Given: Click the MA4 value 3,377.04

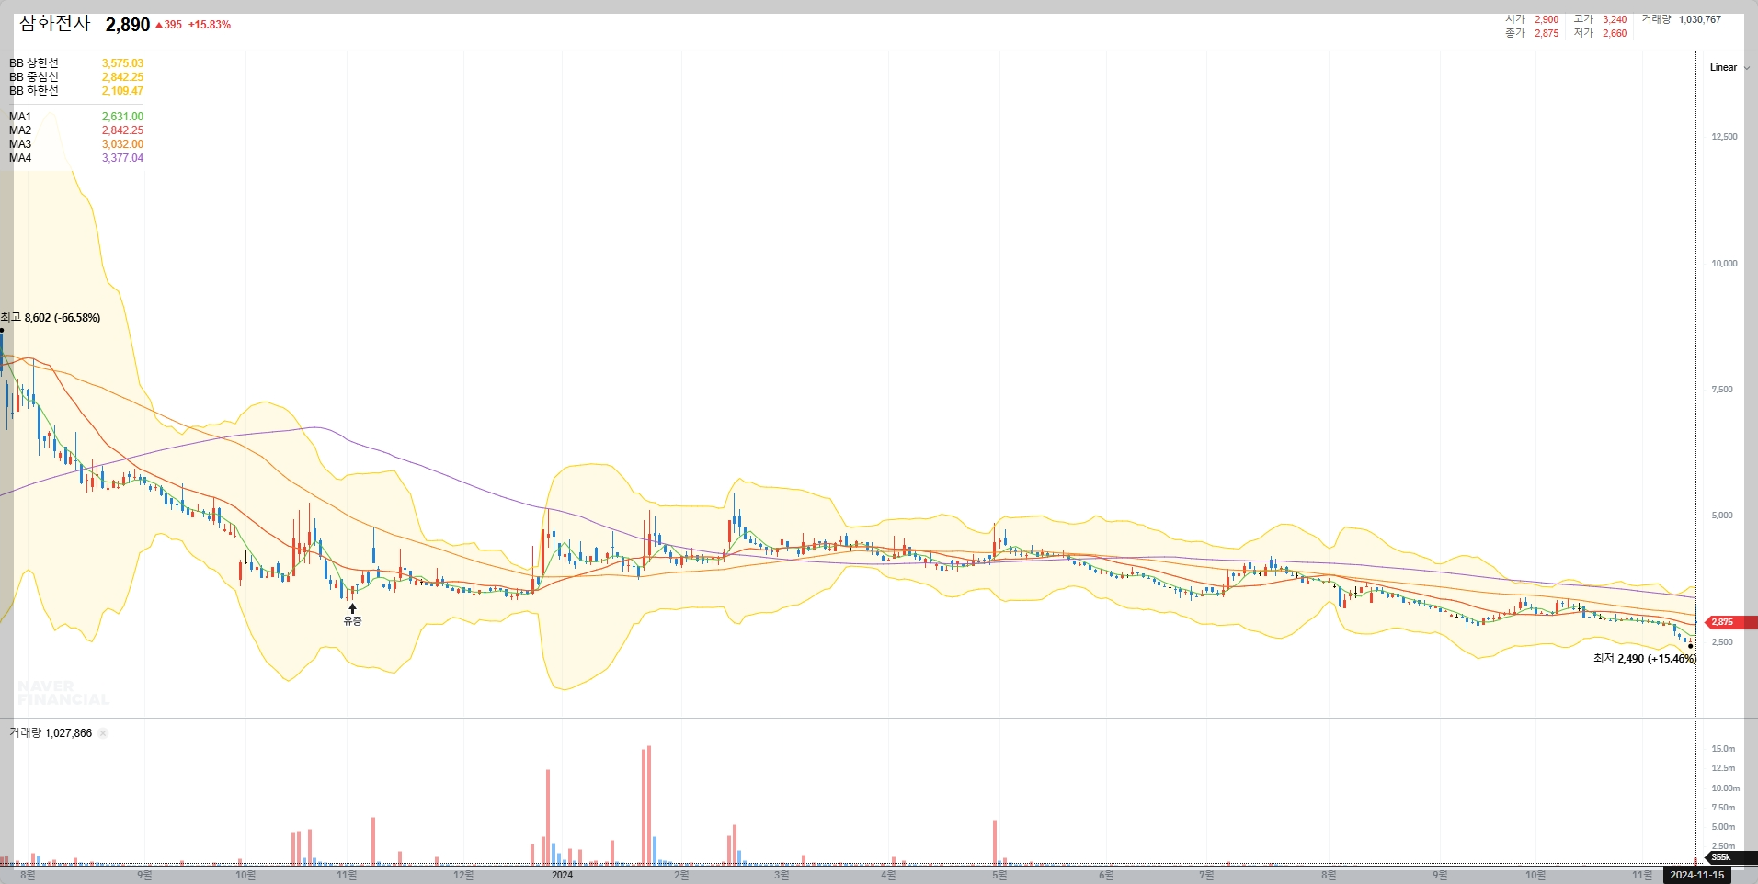Looking at the screenshot, I should coord(122,158).
